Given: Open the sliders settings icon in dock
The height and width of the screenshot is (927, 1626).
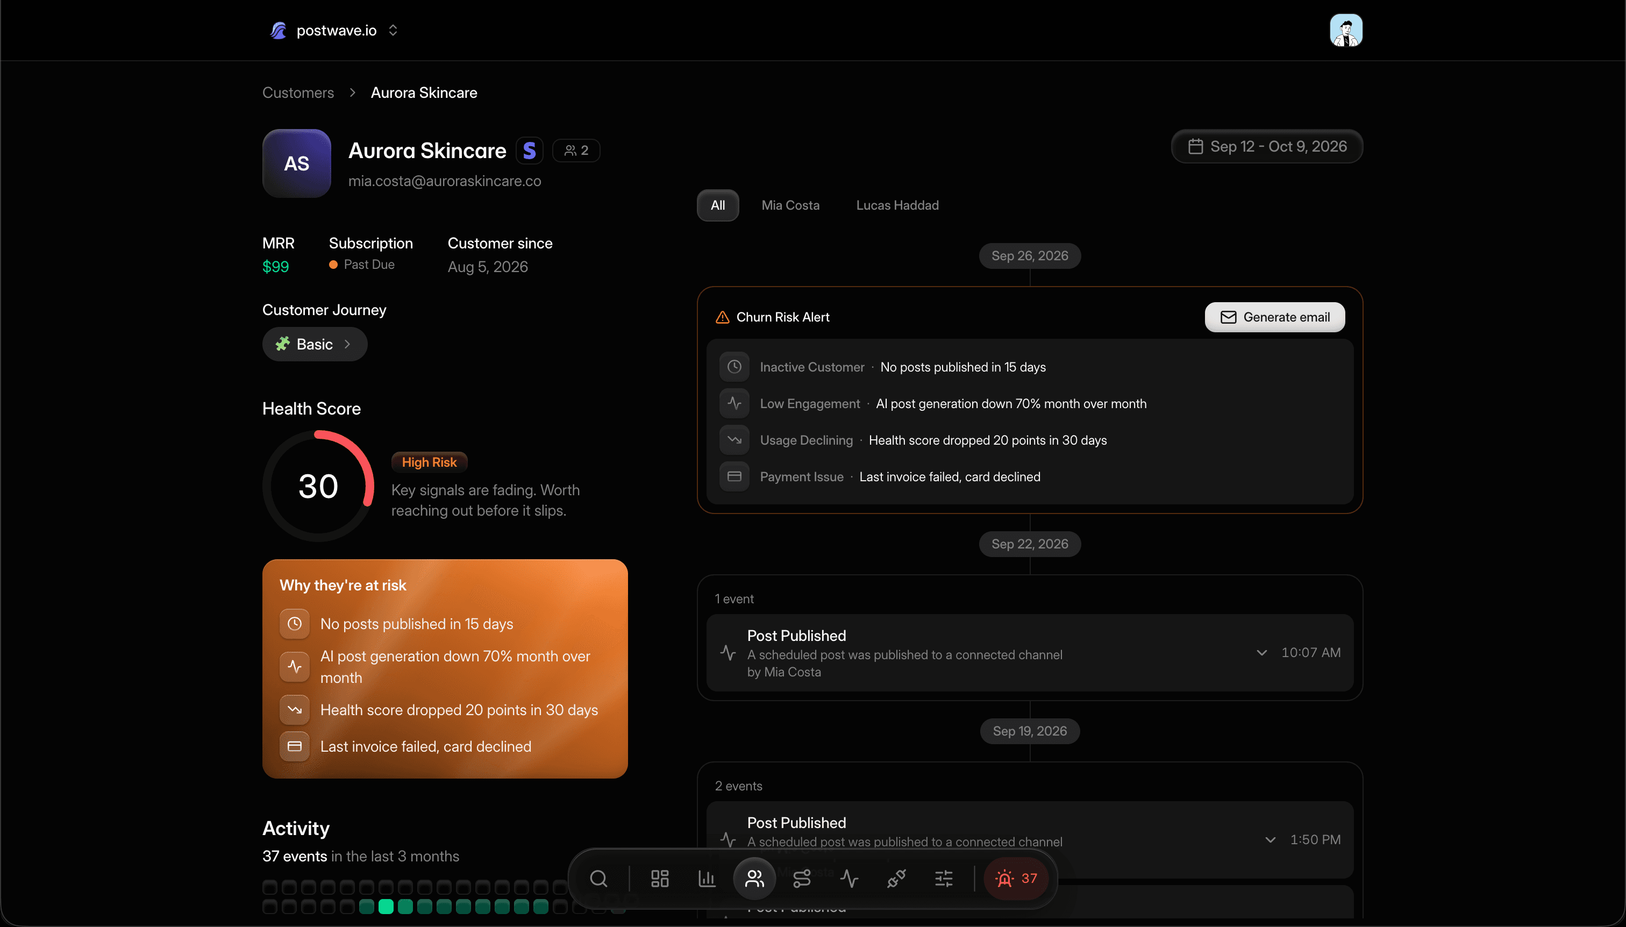Looking at the screenshot, I should pyautogui.click(x=944, y=879).
